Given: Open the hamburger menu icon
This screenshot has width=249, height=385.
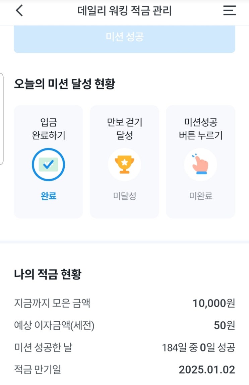Looking at the screenshot, I should [x=229, y=11].
